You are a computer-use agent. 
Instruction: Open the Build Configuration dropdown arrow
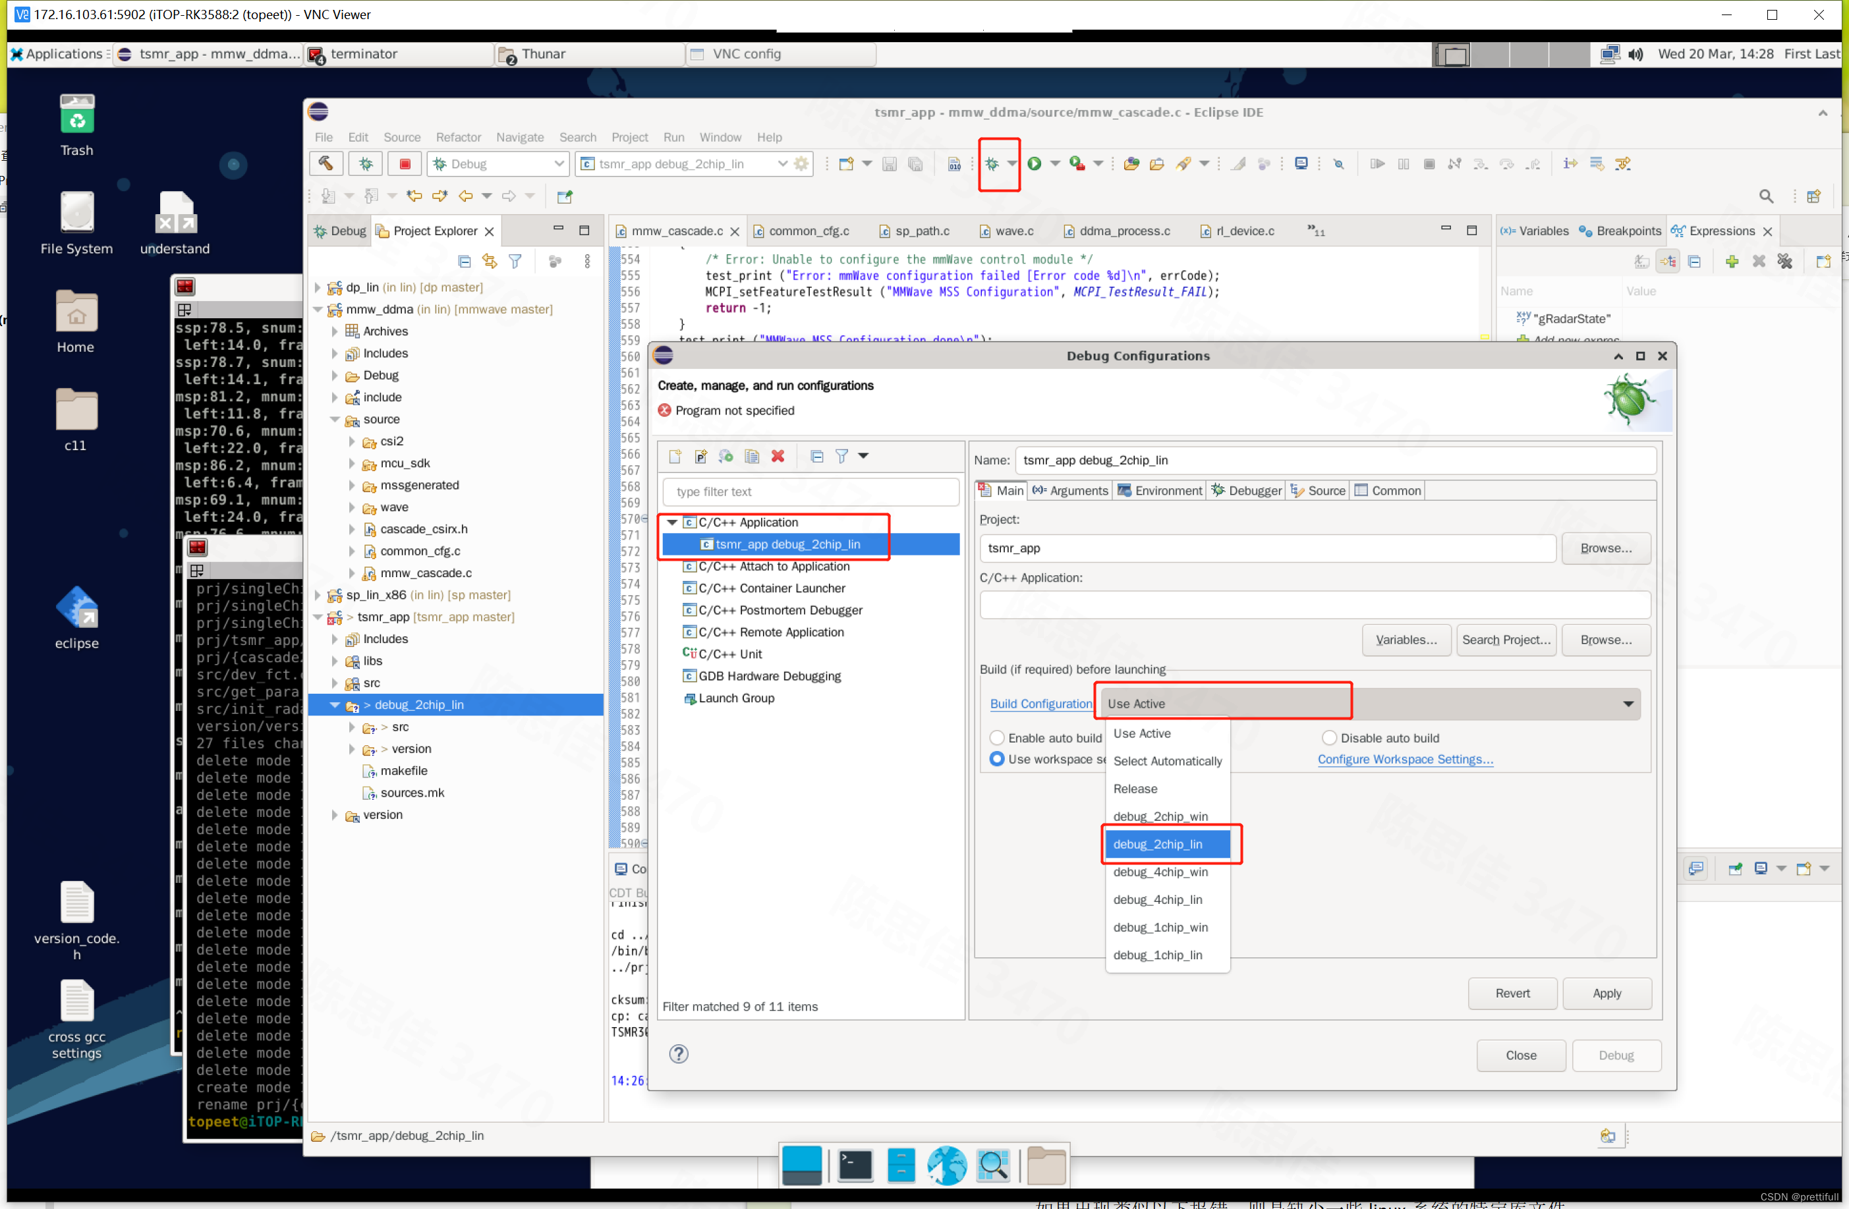[1628, 704]
